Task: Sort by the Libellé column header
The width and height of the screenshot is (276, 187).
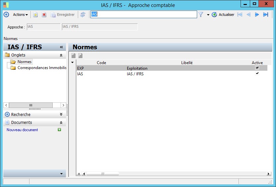Action: (187, 63)
